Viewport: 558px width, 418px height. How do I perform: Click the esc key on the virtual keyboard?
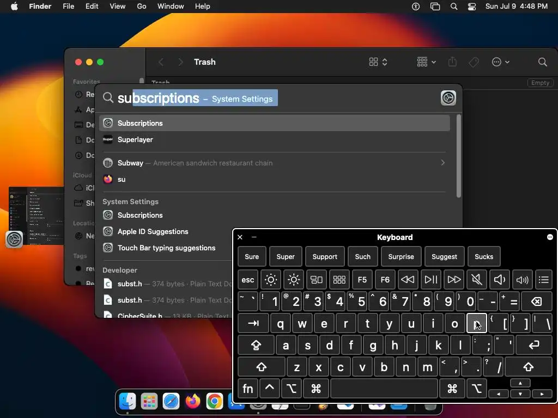[248, 280]
